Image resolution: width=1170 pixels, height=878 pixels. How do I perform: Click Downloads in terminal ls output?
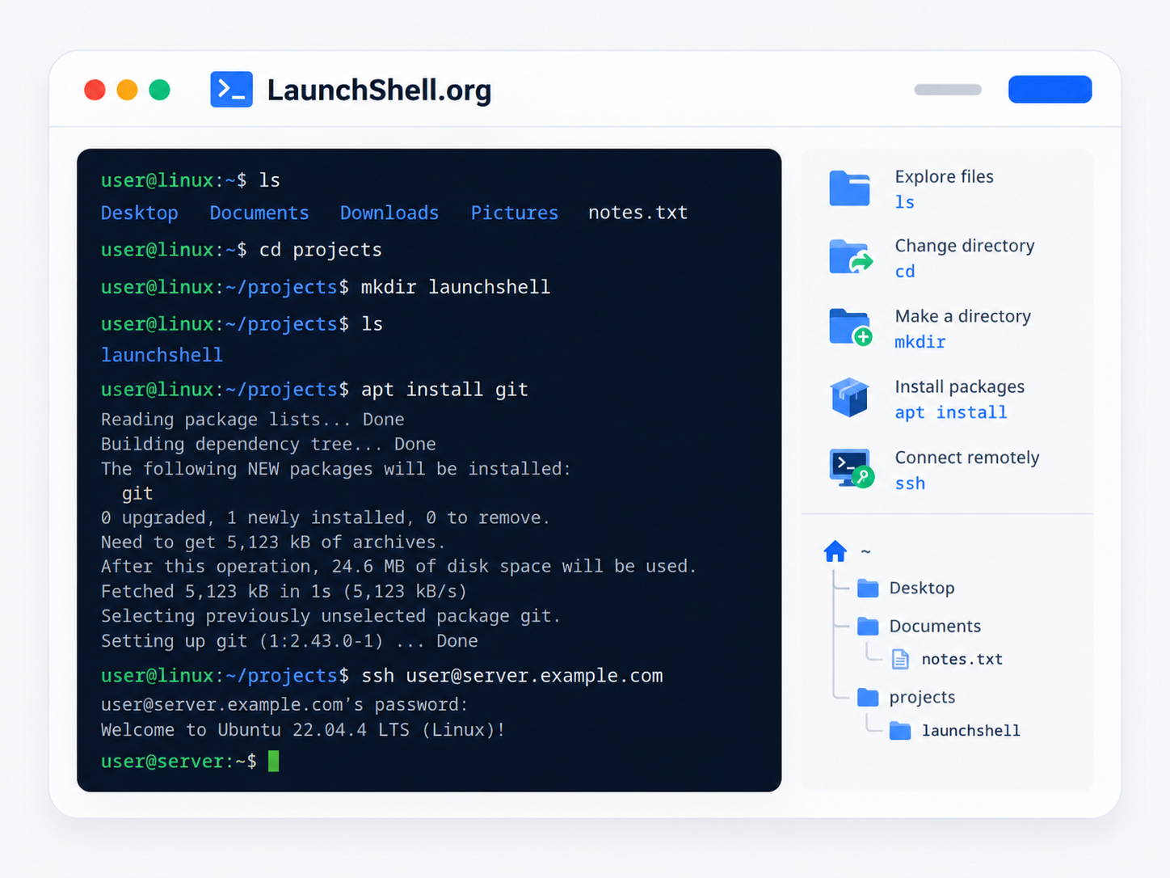pyautogui.click(x=389, y=213)
